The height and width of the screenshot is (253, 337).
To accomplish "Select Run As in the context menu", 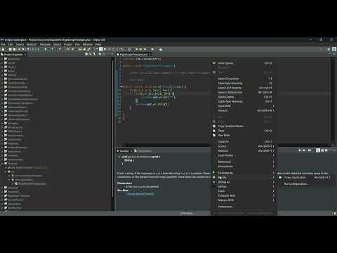I will [x=244, y=178].
